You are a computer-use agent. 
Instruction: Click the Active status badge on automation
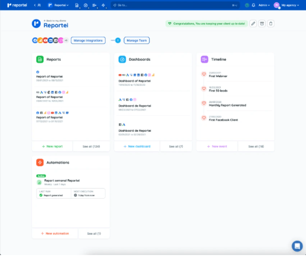(41, 176)
